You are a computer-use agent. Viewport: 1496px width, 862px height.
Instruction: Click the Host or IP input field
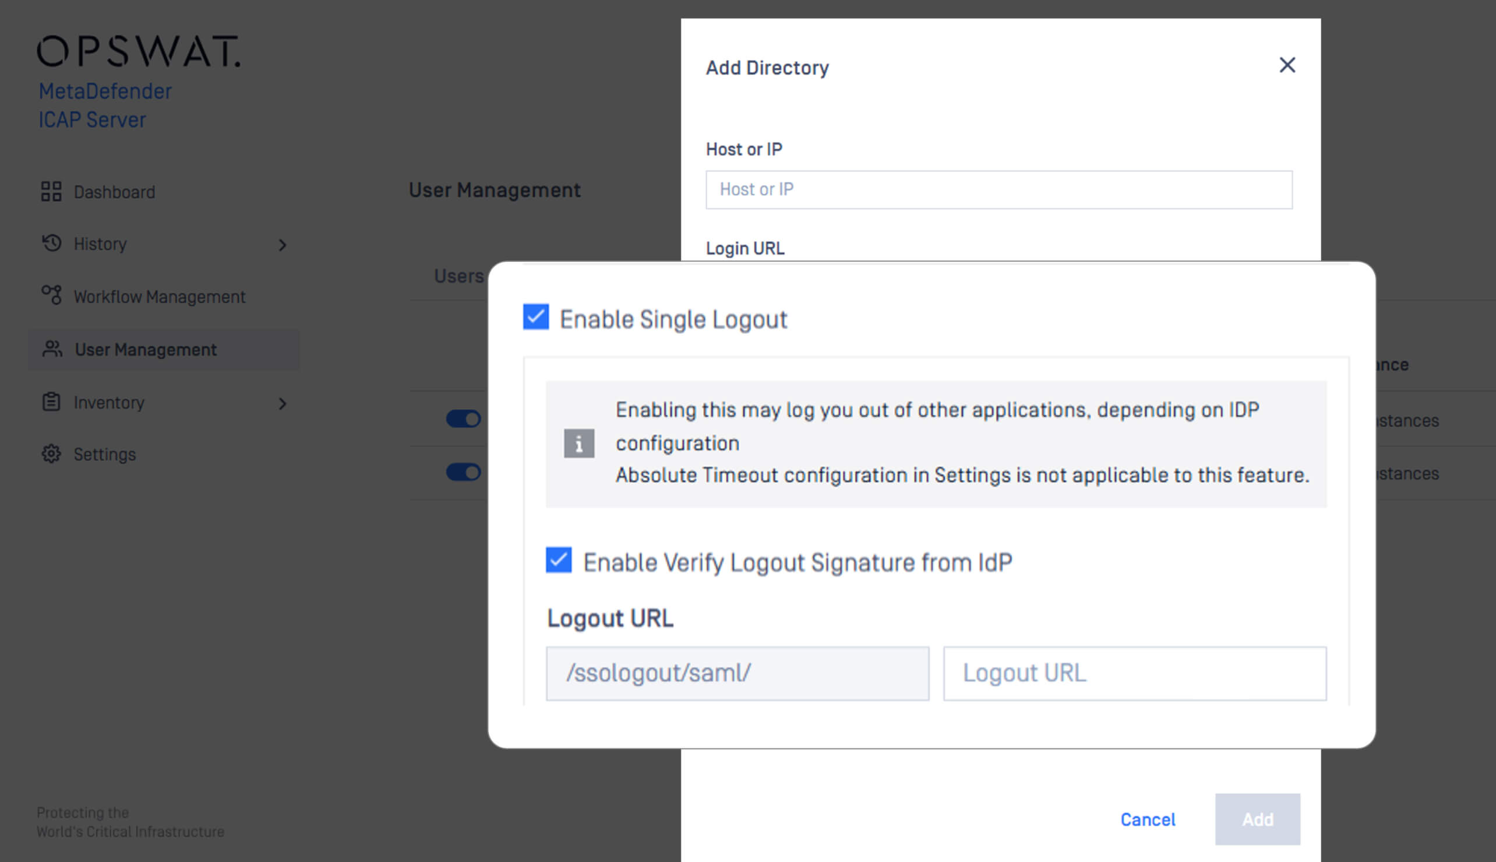tap(998, 189)
